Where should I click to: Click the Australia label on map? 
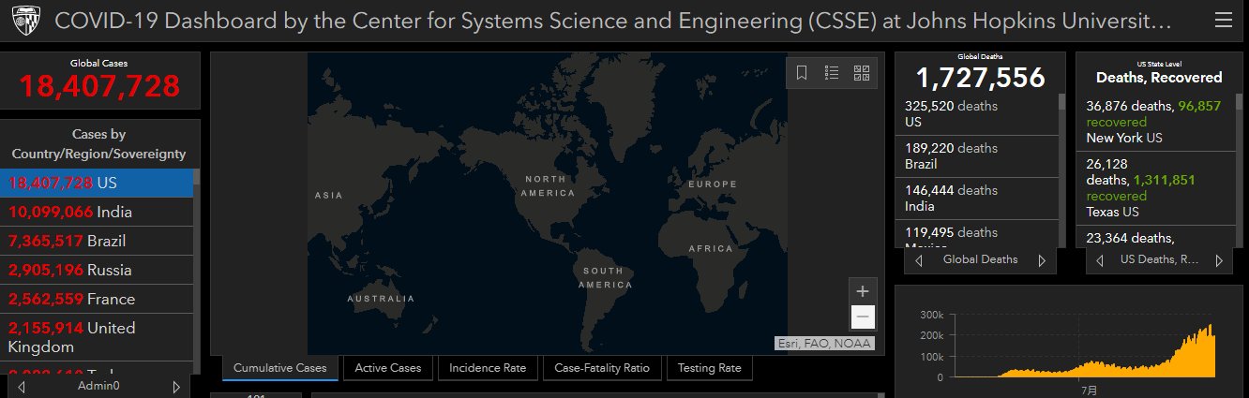381,299
